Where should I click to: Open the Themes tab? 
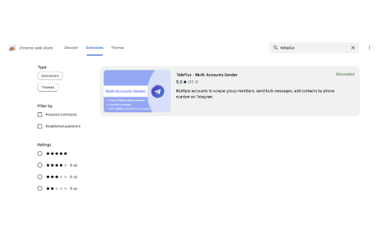pos(117,48)
